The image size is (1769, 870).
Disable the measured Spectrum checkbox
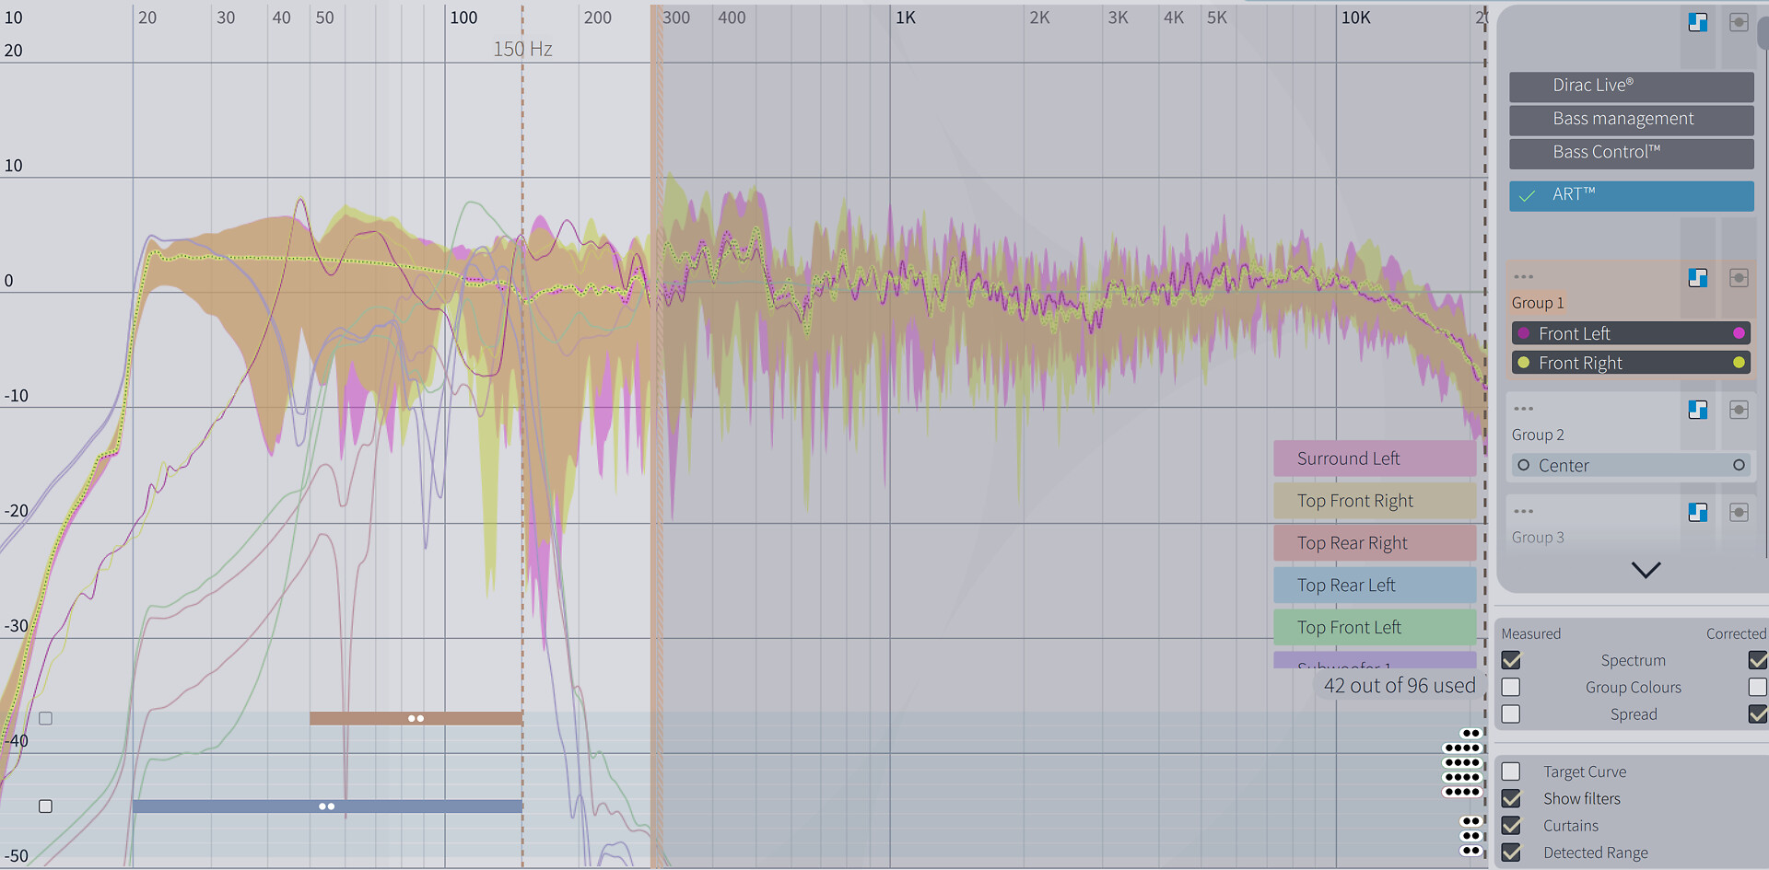(x=1511, y=660)
